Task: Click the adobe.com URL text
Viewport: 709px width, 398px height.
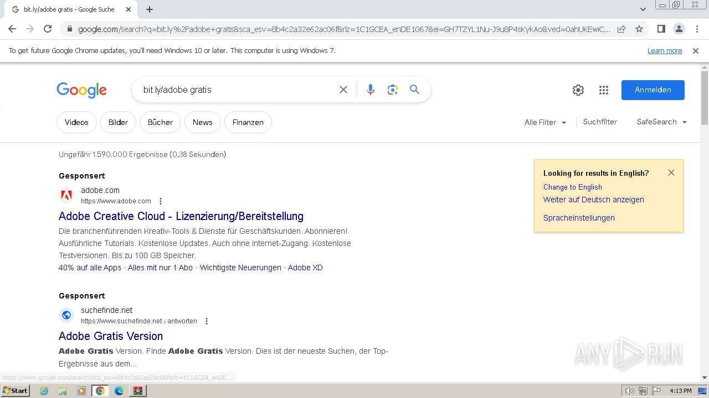Action: coord(116,201)
